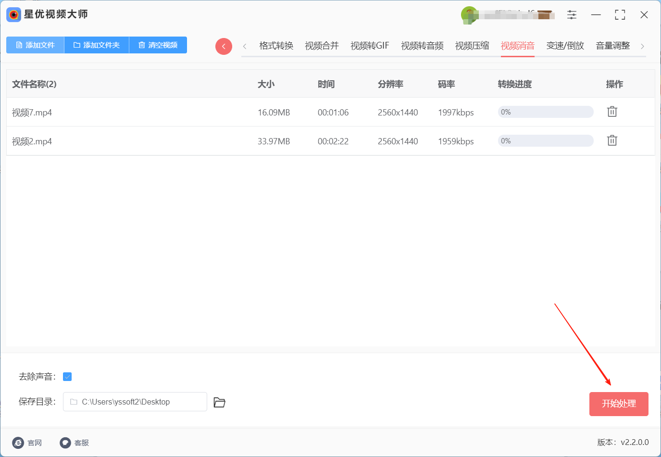Click size value 16.09MB
Image resolution: width=661 pixels, height=457 pixels.
274,113
